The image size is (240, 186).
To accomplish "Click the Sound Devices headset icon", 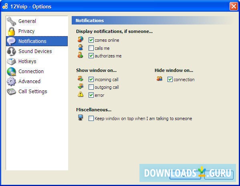I will click(x=12, y=51).
